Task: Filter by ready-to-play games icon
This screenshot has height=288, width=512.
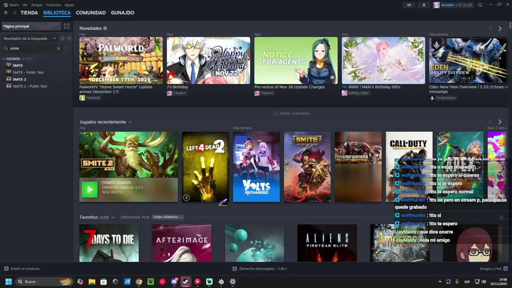Action: [x=69, y=38]
